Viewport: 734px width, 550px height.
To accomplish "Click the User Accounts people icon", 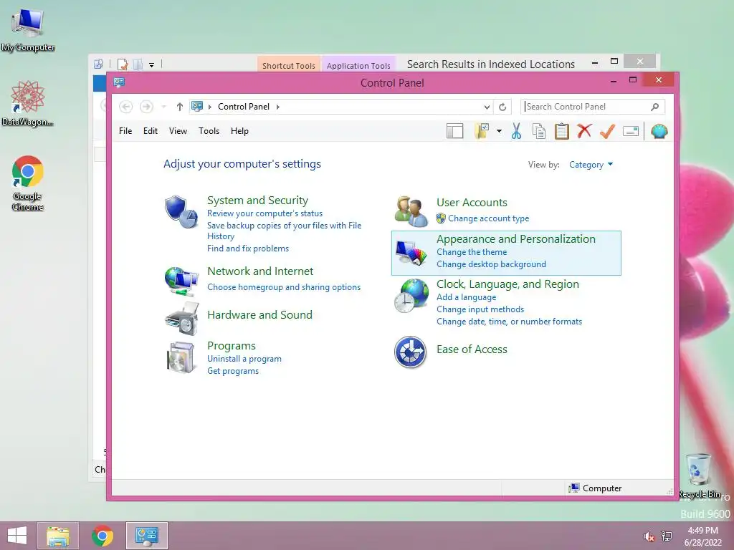I will (411, 211).
